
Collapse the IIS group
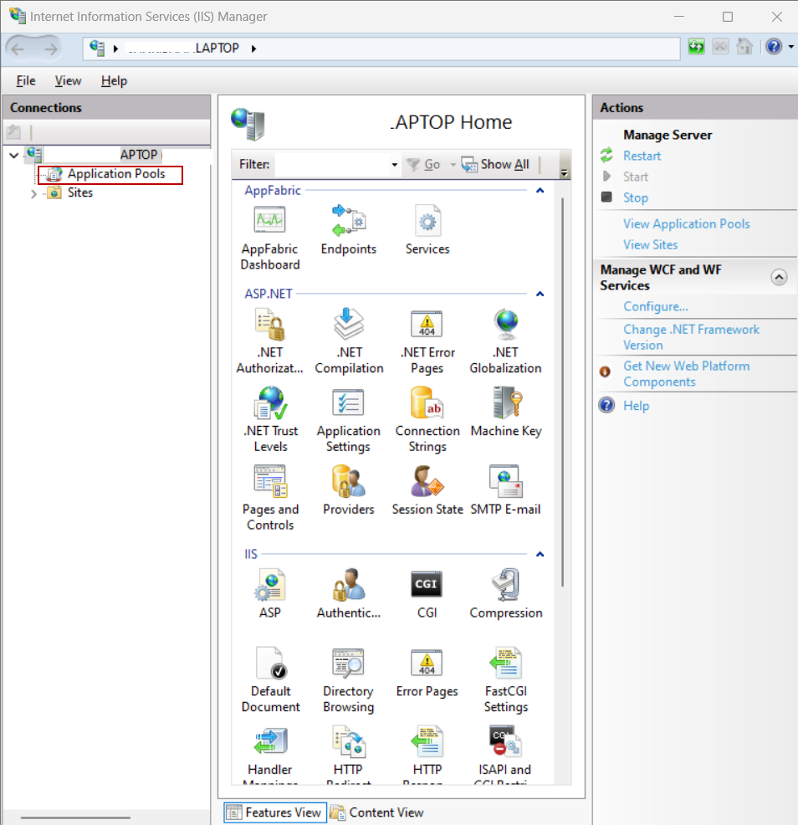tap(540, 554)
